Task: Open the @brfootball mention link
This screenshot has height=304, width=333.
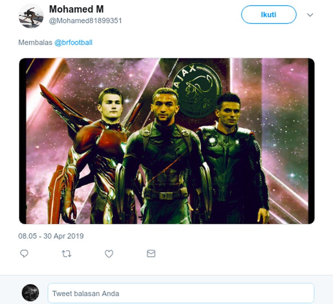Action: 73,43
